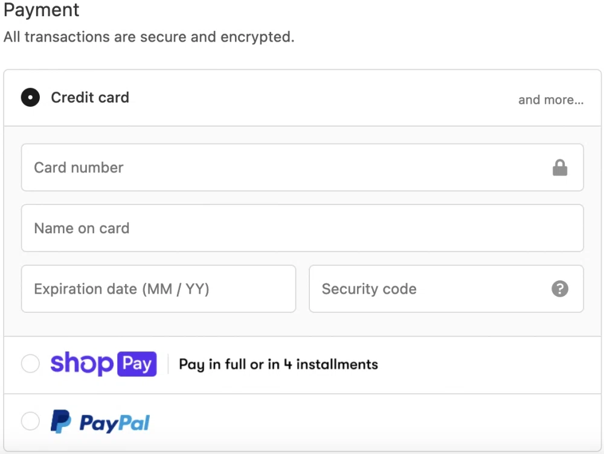Click inside the Security code field

coord(423,289)
